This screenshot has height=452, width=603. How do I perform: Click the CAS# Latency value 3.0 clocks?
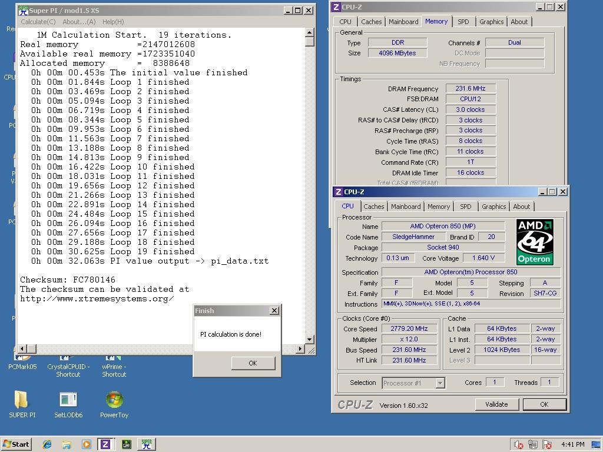click(x=471, y=109)
